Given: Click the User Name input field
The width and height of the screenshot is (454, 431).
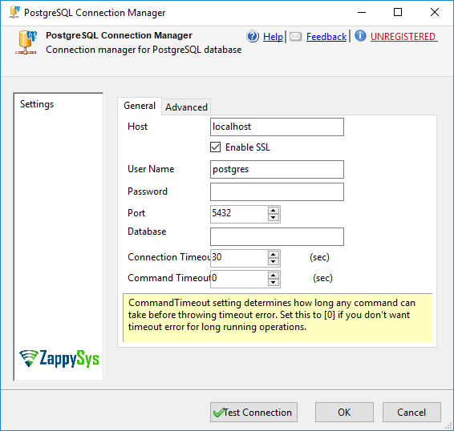Looking at the screenshot, I should point(277,169).
